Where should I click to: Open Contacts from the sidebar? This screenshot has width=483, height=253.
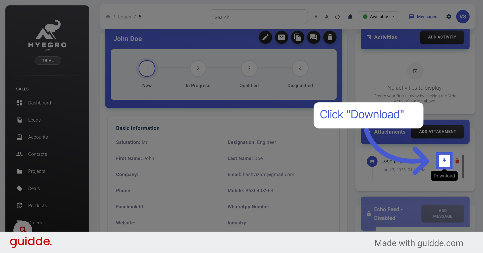point(37,154)
